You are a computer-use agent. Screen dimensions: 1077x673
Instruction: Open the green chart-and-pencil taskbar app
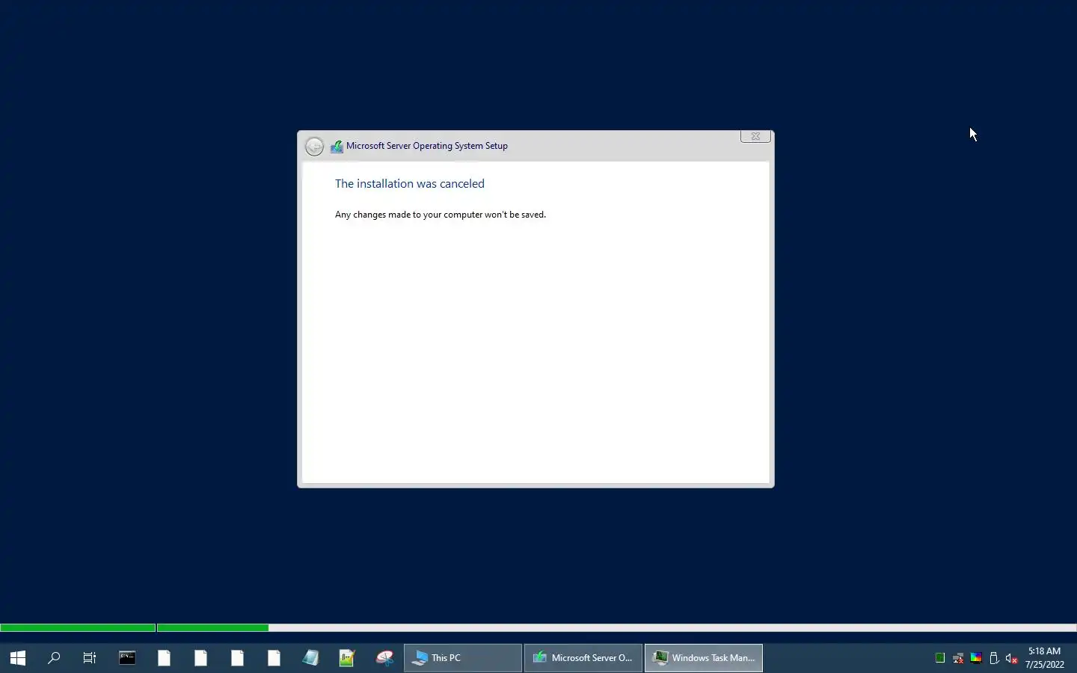pyautogui.click(x=347, y=658)
